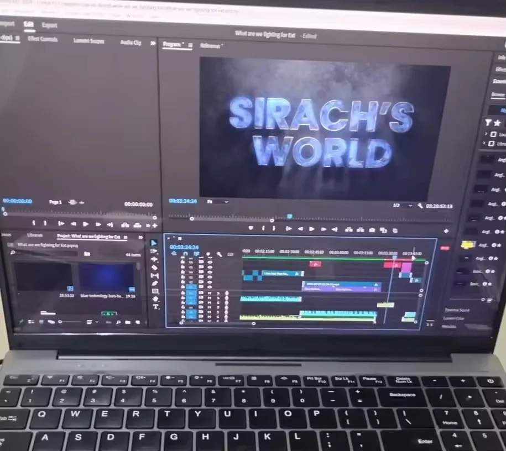Click timeline timecode 00:03:34:24
Viewport: 506px width, 451px height.
[x=184, y=247]
